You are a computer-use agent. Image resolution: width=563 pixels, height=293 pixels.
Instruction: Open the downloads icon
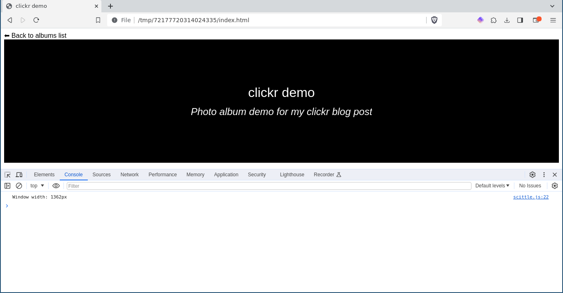(507, 20)
